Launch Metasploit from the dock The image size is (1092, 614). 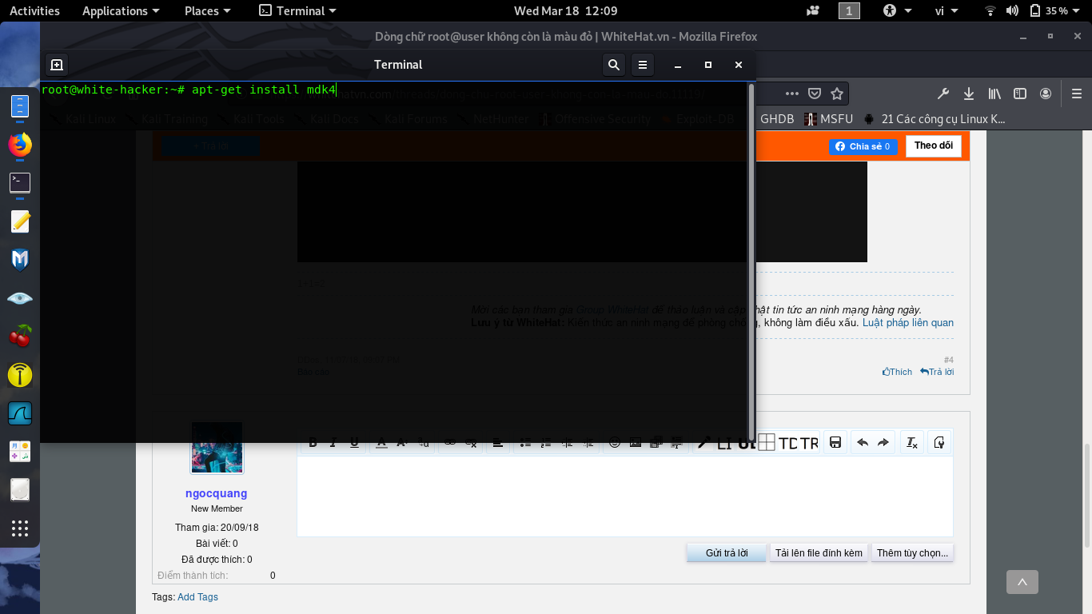[x=20, y=260]
